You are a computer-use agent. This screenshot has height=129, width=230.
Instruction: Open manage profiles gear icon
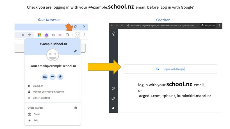click(x=76, y=108)
